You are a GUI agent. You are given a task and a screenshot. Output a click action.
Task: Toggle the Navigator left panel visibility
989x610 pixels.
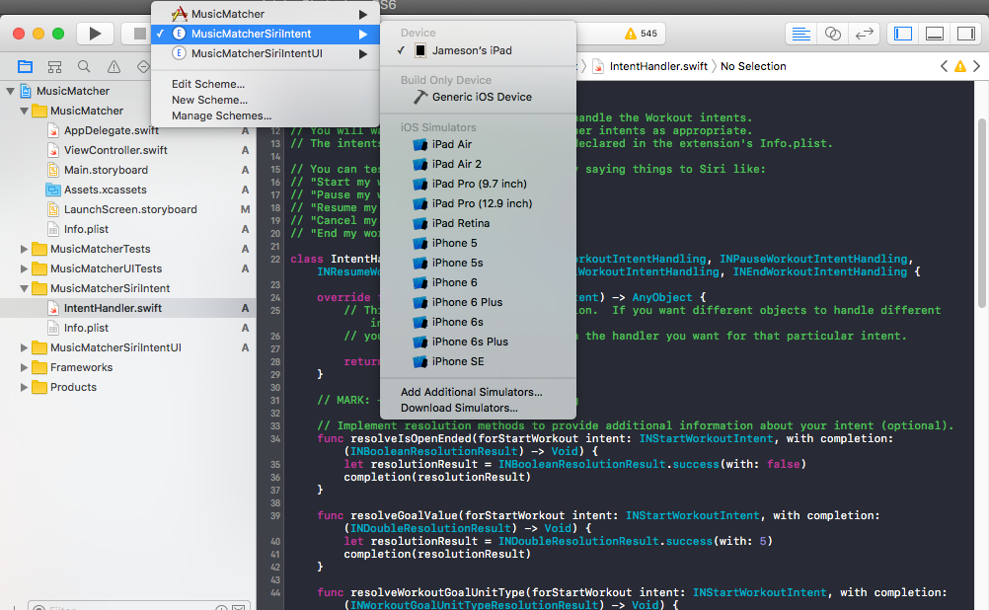(903, 34)
